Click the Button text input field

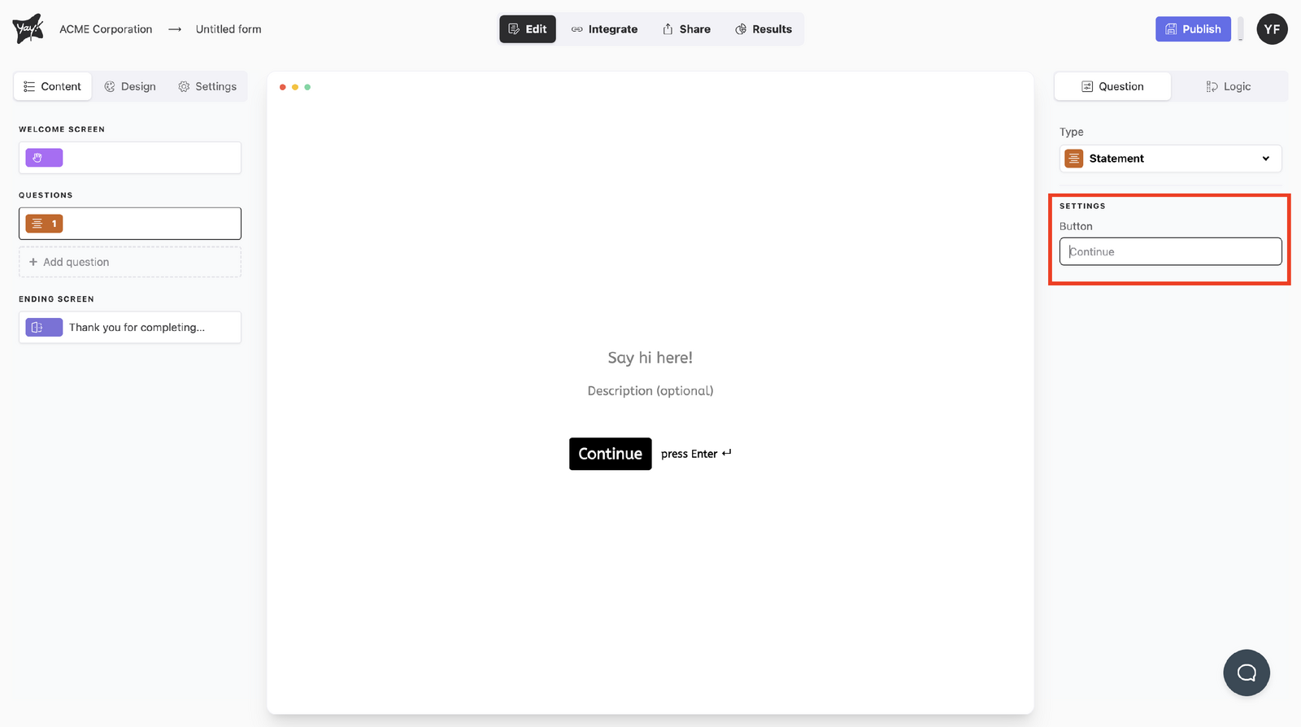tap(1169, 251)
